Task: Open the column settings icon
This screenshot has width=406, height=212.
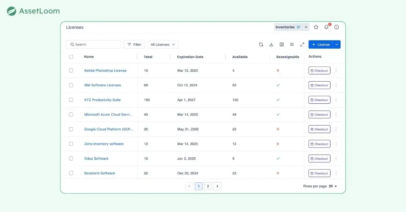Action: (x=281, y=45)
